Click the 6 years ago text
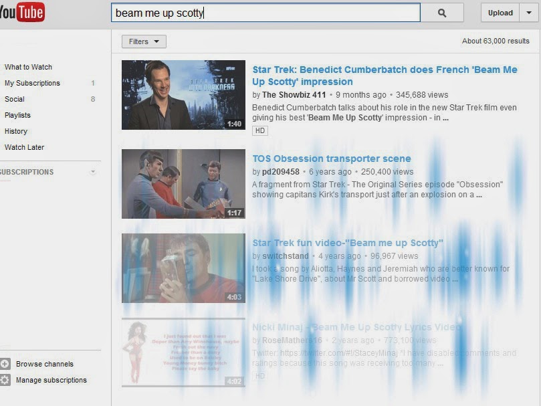 [330, 172]
